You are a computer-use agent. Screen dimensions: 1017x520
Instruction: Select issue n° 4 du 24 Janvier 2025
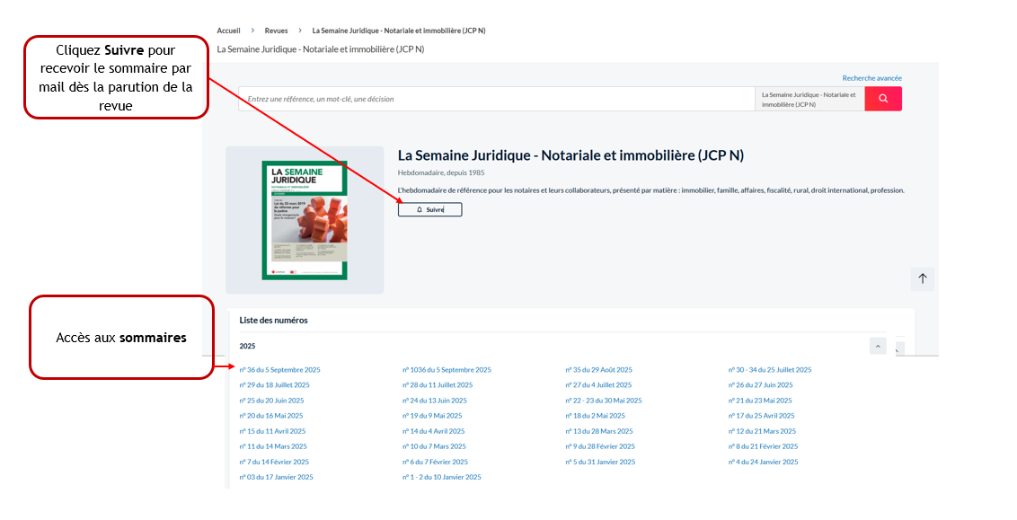763,462
